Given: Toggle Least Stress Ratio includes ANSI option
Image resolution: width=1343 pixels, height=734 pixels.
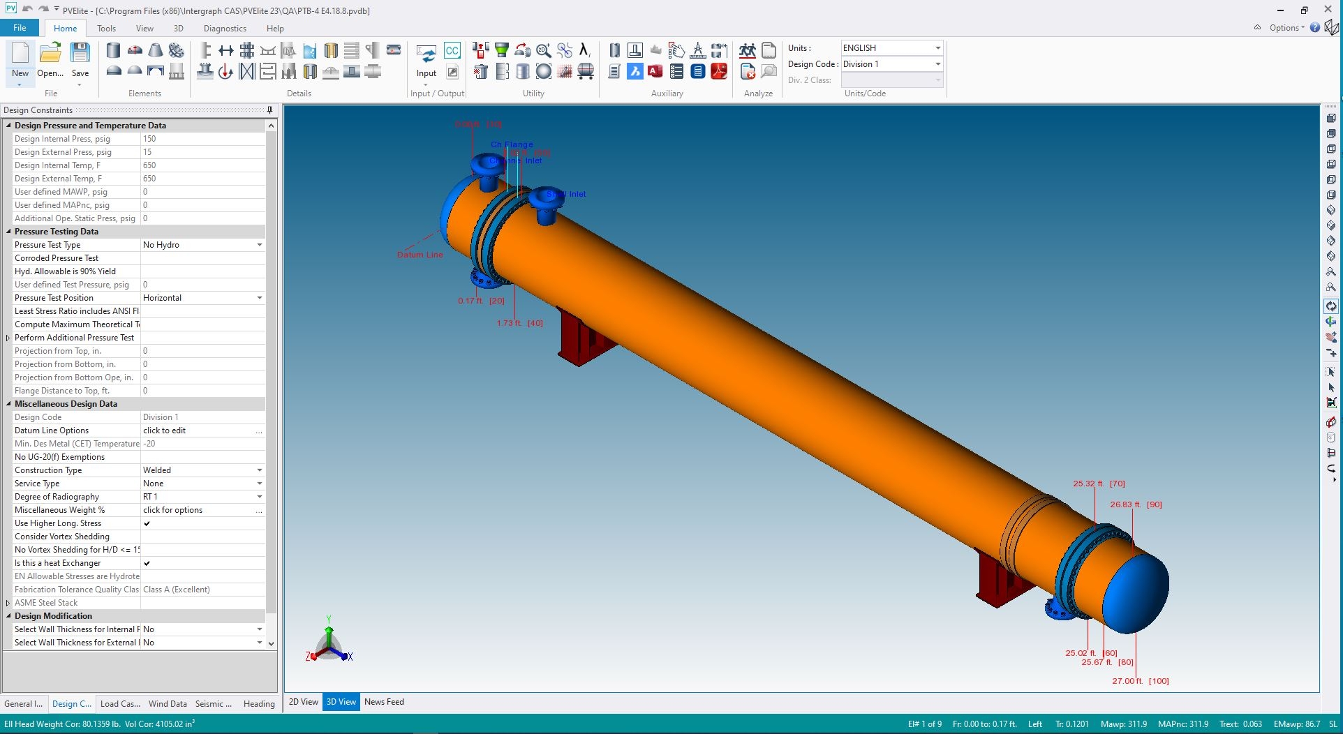Looking at the screenshot, I should (202, 311).
